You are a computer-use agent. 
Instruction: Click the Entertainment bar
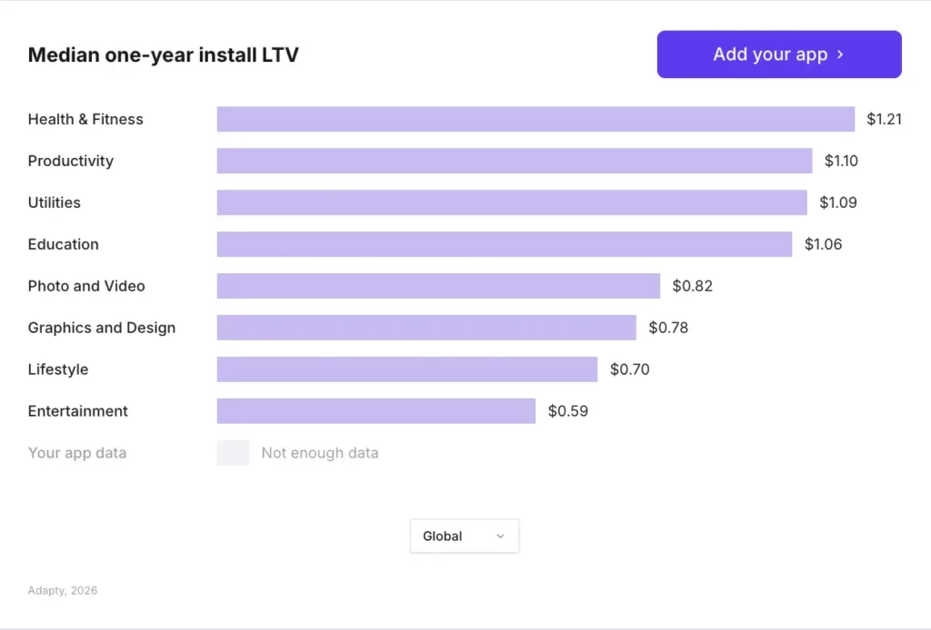[x=375, y=411]
